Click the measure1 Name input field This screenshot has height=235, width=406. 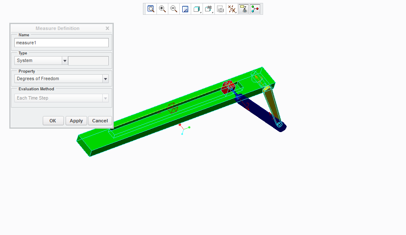click(x=61, y=43)
